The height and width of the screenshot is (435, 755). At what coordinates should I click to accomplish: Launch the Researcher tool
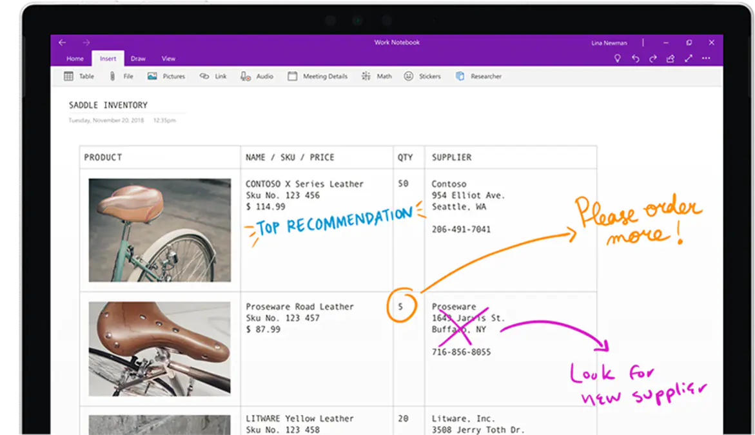coord(478,75)
